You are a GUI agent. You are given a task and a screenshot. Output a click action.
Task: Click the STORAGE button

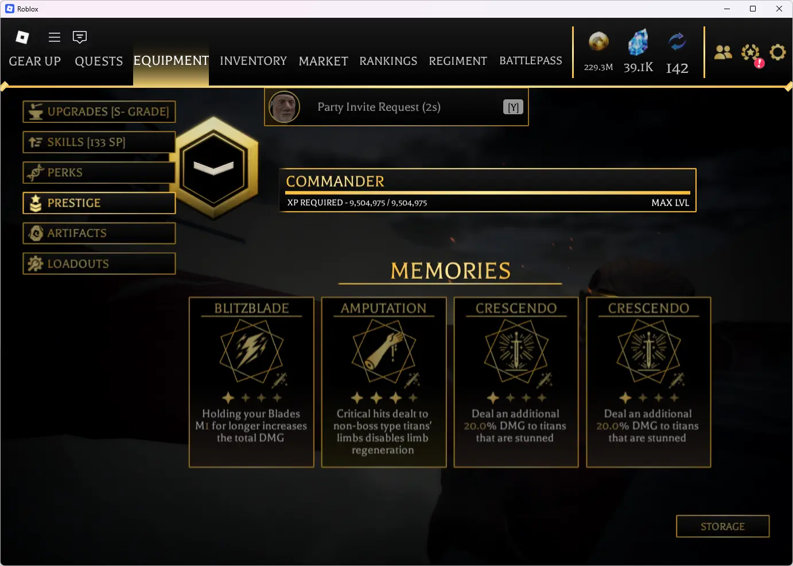[x=722, y=526]
